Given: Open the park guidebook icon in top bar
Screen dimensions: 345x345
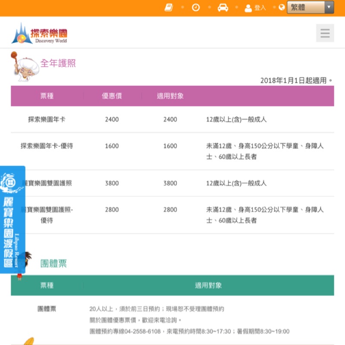Looking at the screenshot, I should 169,7.
